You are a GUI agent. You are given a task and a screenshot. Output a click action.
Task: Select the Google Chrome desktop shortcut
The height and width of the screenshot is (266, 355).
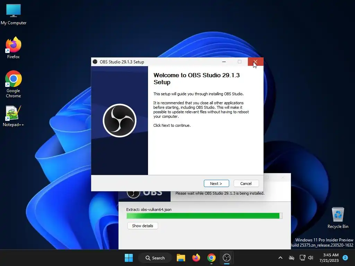point(14,84)
